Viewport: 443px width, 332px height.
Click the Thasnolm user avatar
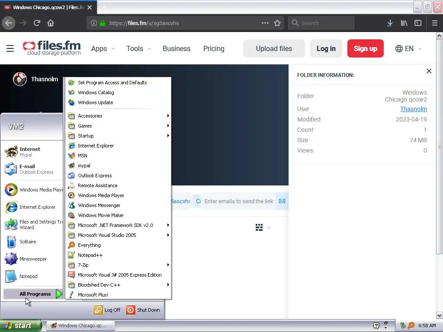point(20,79)
